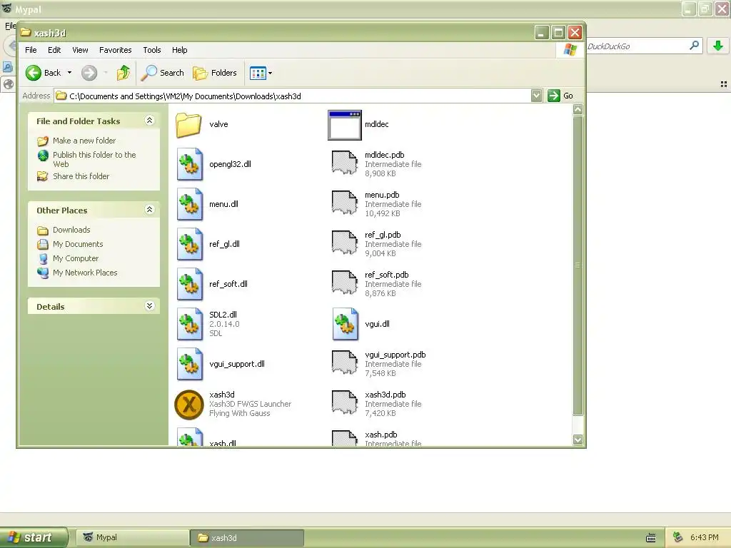Click the vertical scrollbar thumb

578,265
